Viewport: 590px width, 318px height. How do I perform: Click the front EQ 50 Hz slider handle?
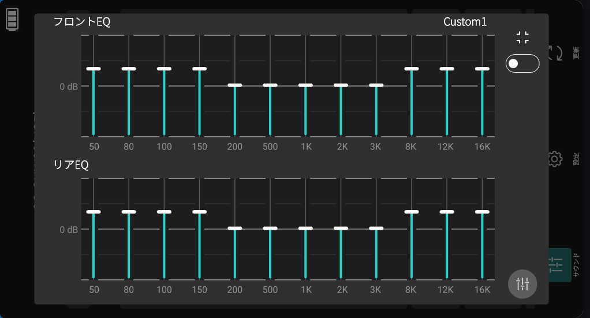(94, 69)
